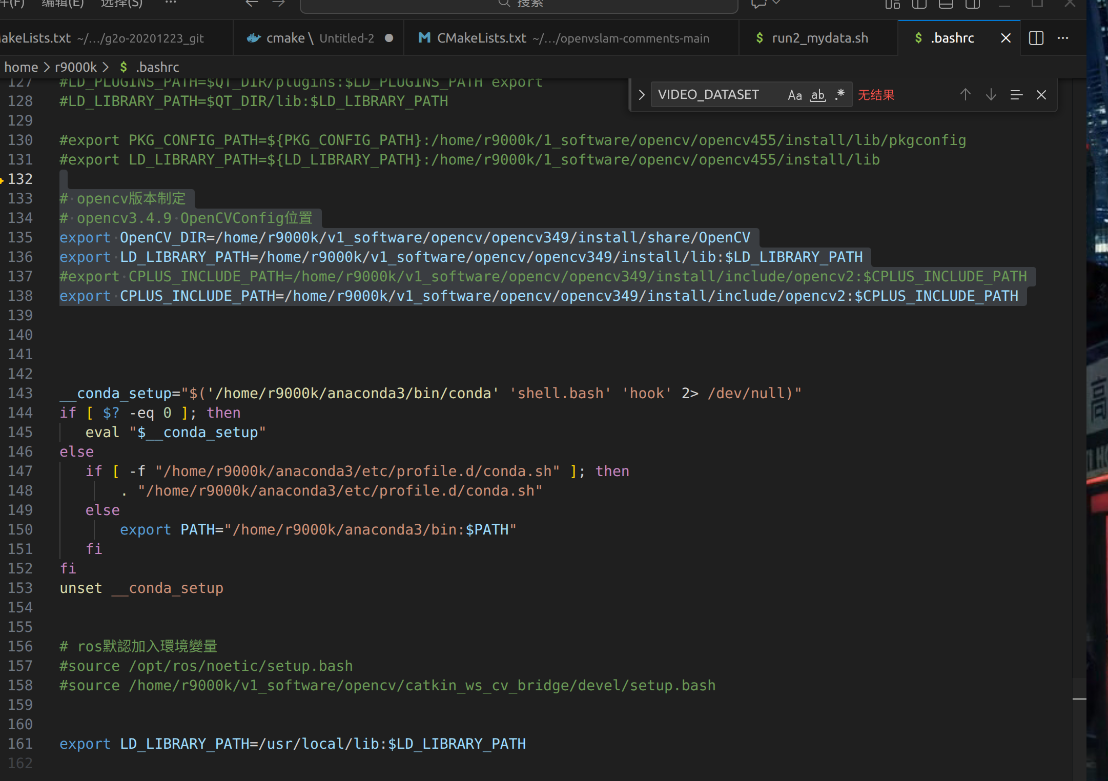Toggle find in selection icon

click(x=1016, y=95)
